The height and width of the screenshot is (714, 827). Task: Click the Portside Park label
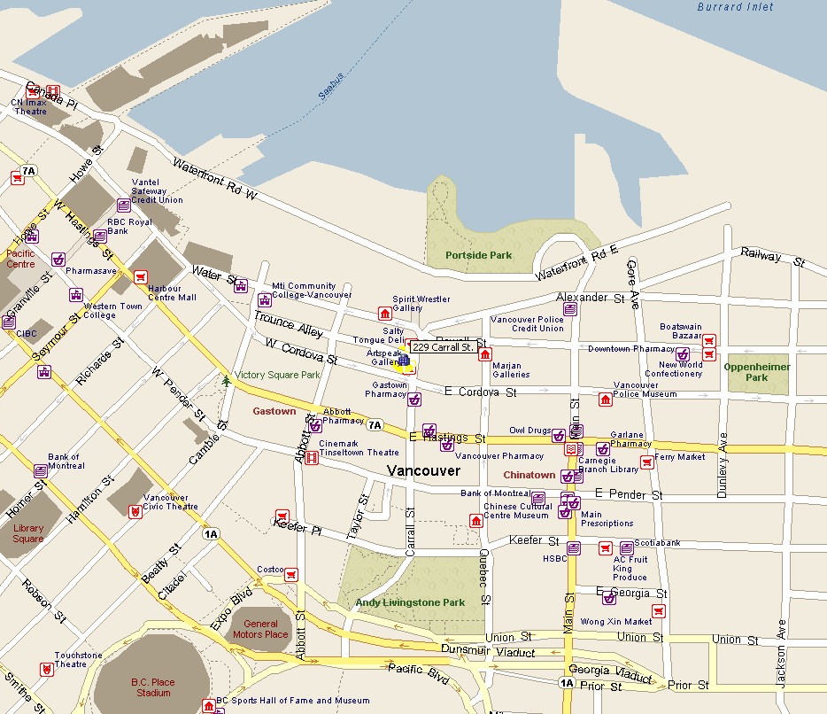(478, 255)
